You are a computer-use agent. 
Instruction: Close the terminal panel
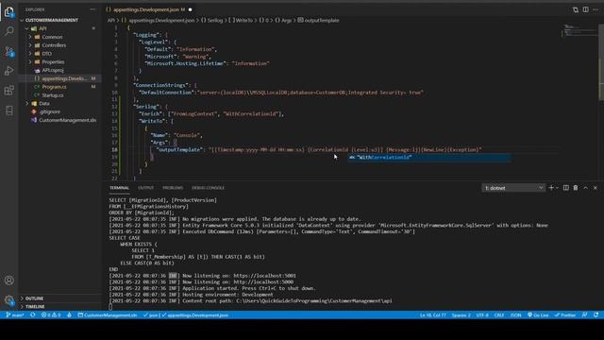pyautogui.click(x=596, y=188)
